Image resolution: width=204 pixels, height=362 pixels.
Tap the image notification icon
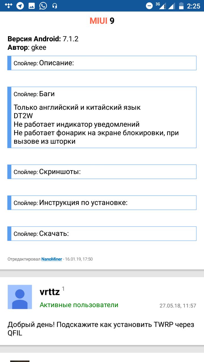pyautogui.click(x=32, y=6)
